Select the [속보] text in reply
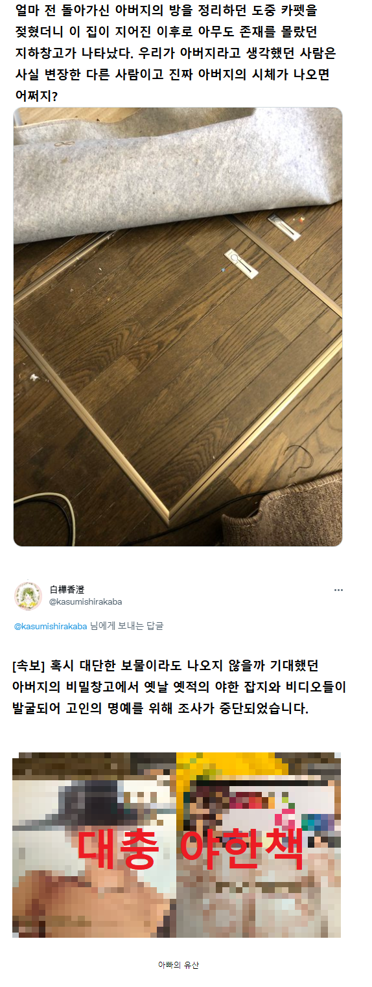Viewport: 372px width, 987px height. pos(29,666)
